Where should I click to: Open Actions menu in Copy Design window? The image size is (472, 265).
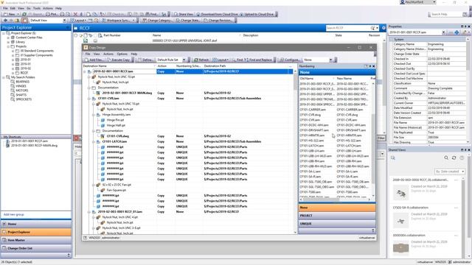[x=108, y=54]
